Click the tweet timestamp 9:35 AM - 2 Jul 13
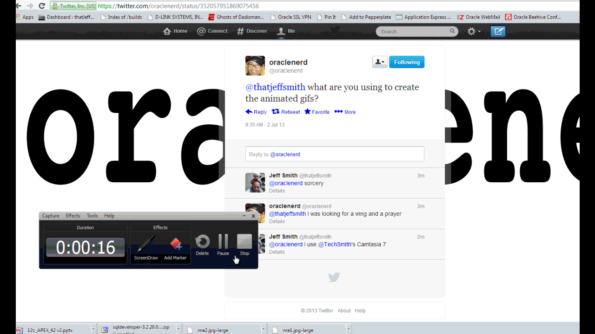The image size is (595, 334). coord(265,125)
